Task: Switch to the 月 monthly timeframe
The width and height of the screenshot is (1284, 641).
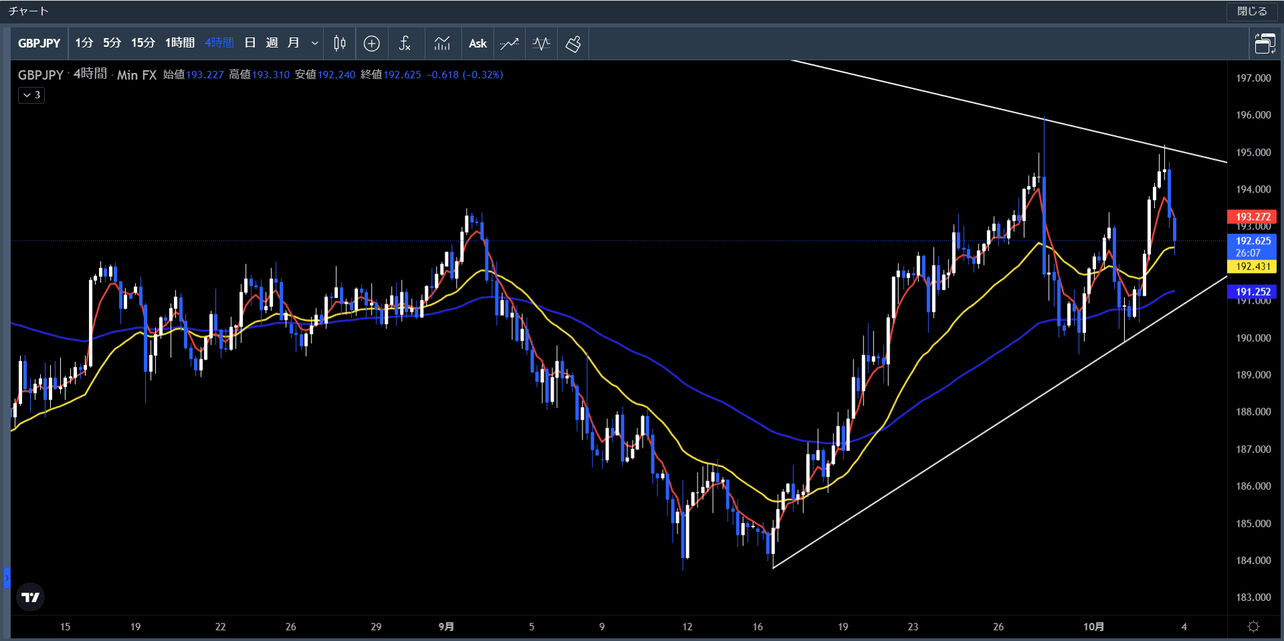Action: [293, 43]
